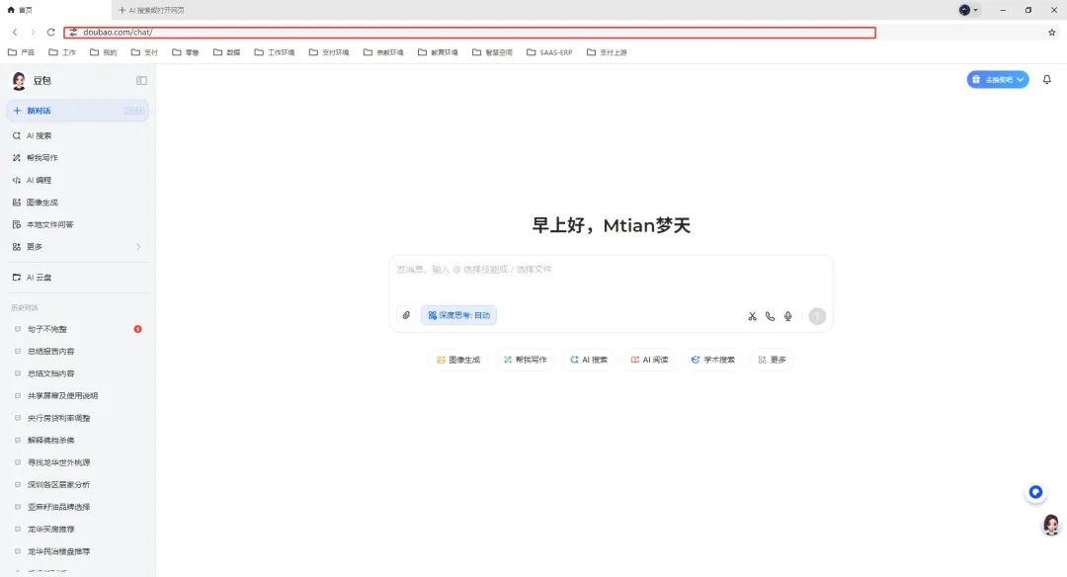Viewport: 1067px width, 577px height.
Task: Click the 学术搜索 shortcut button
Action: click(712, 360)
